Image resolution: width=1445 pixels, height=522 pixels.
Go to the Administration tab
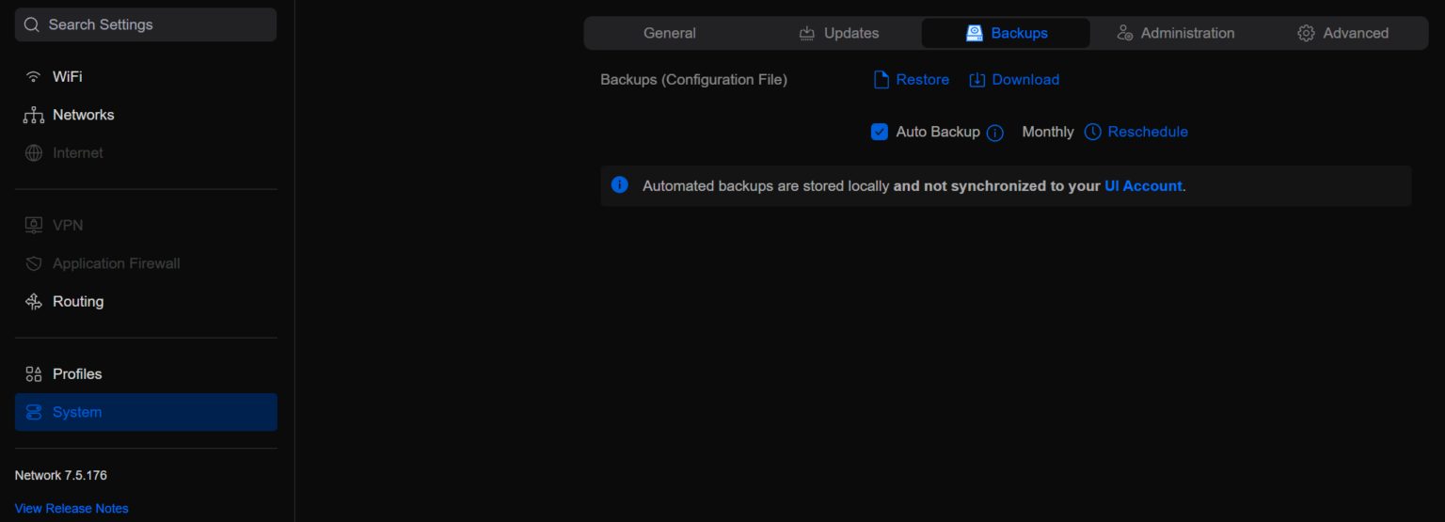click(1175, 33)
